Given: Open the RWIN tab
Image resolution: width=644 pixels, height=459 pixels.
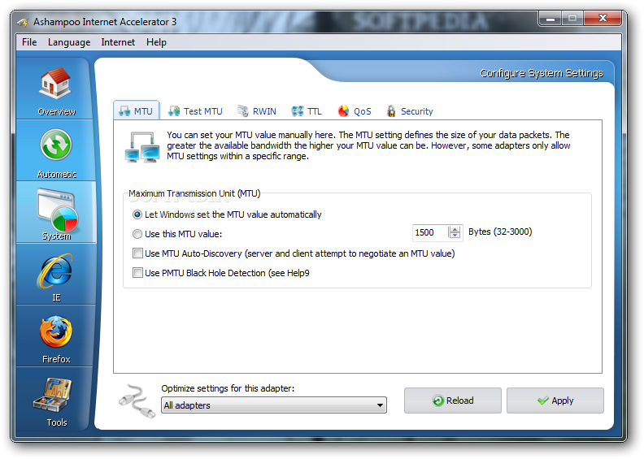Looking at the screenshot, I should pyautogui.click(x=257, y=111).
